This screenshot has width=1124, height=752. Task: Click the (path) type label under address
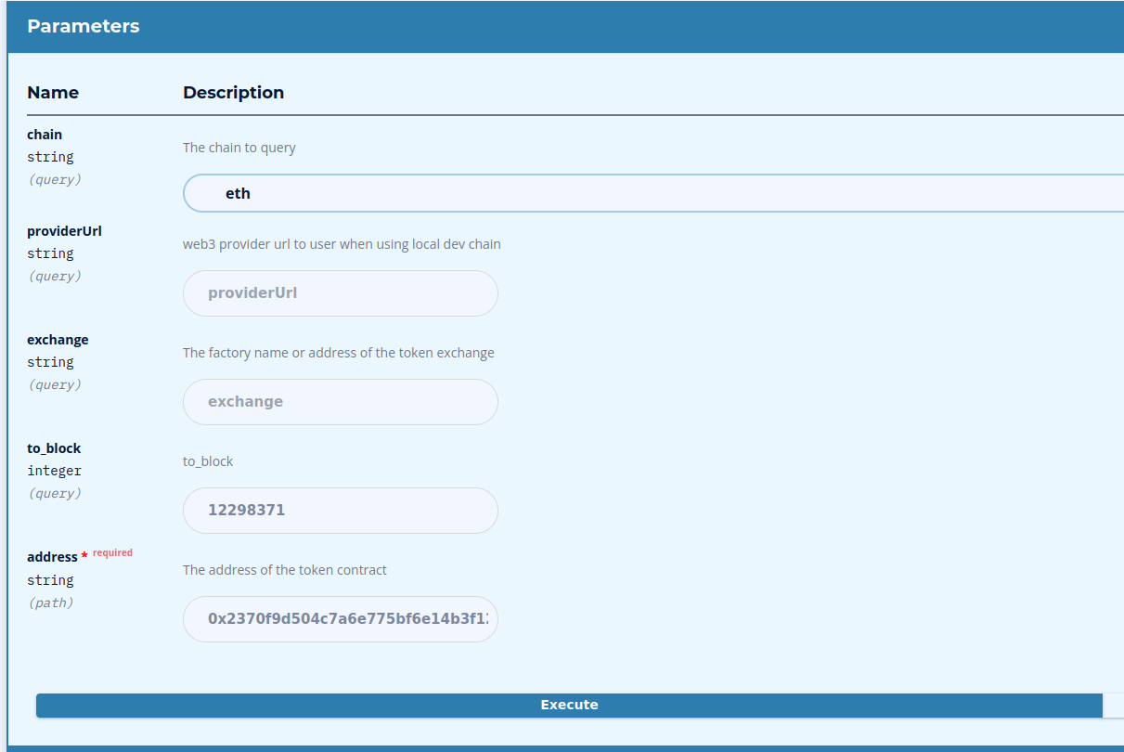pyautogui.click(x=51, y=602)
